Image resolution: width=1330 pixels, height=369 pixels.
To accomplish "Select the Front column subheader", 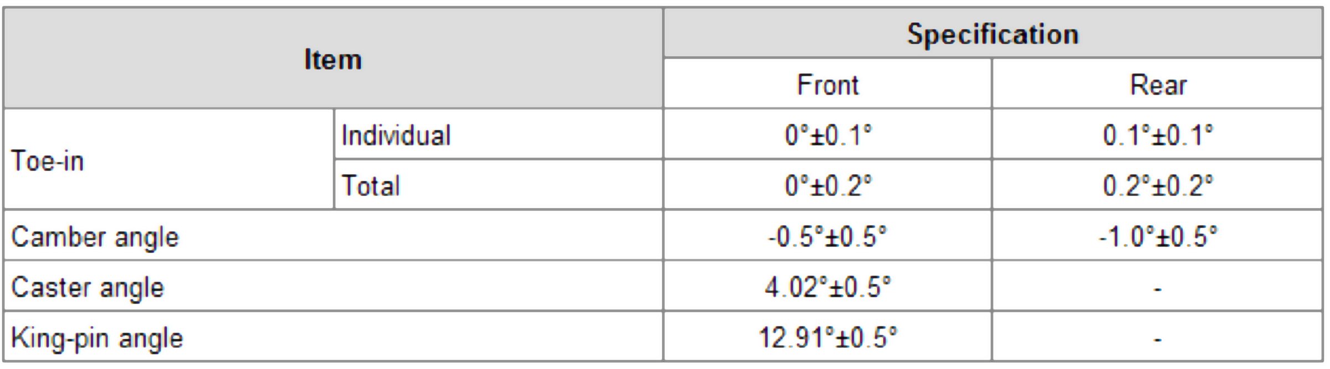I will click(x=827, y=85).
